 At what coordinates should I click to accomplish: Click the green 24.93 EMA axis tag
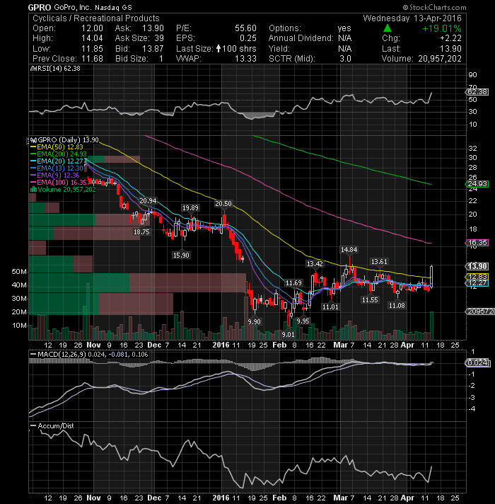click(x=477, y=184)
